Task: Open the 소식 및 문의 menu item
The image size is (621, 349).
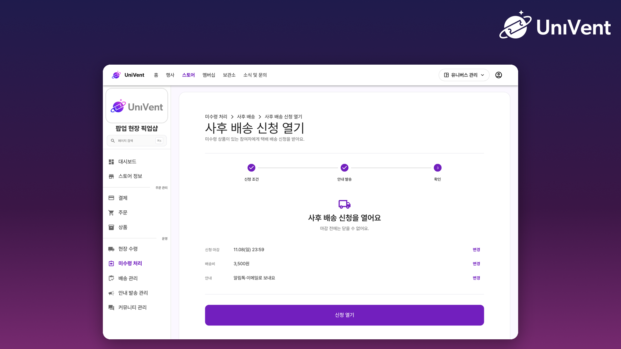Action: click(x=255, y=75)
